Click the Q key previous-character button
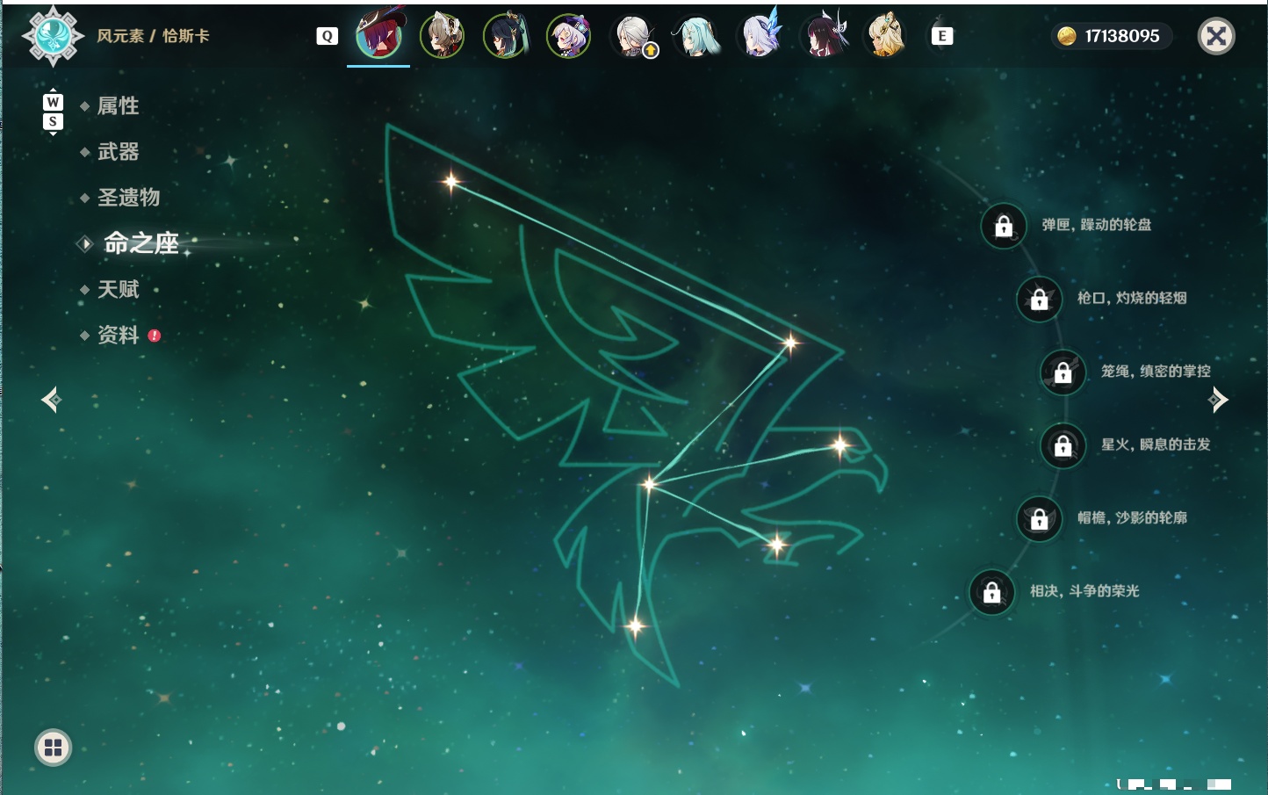The image size is (1268, 795). 327,36
